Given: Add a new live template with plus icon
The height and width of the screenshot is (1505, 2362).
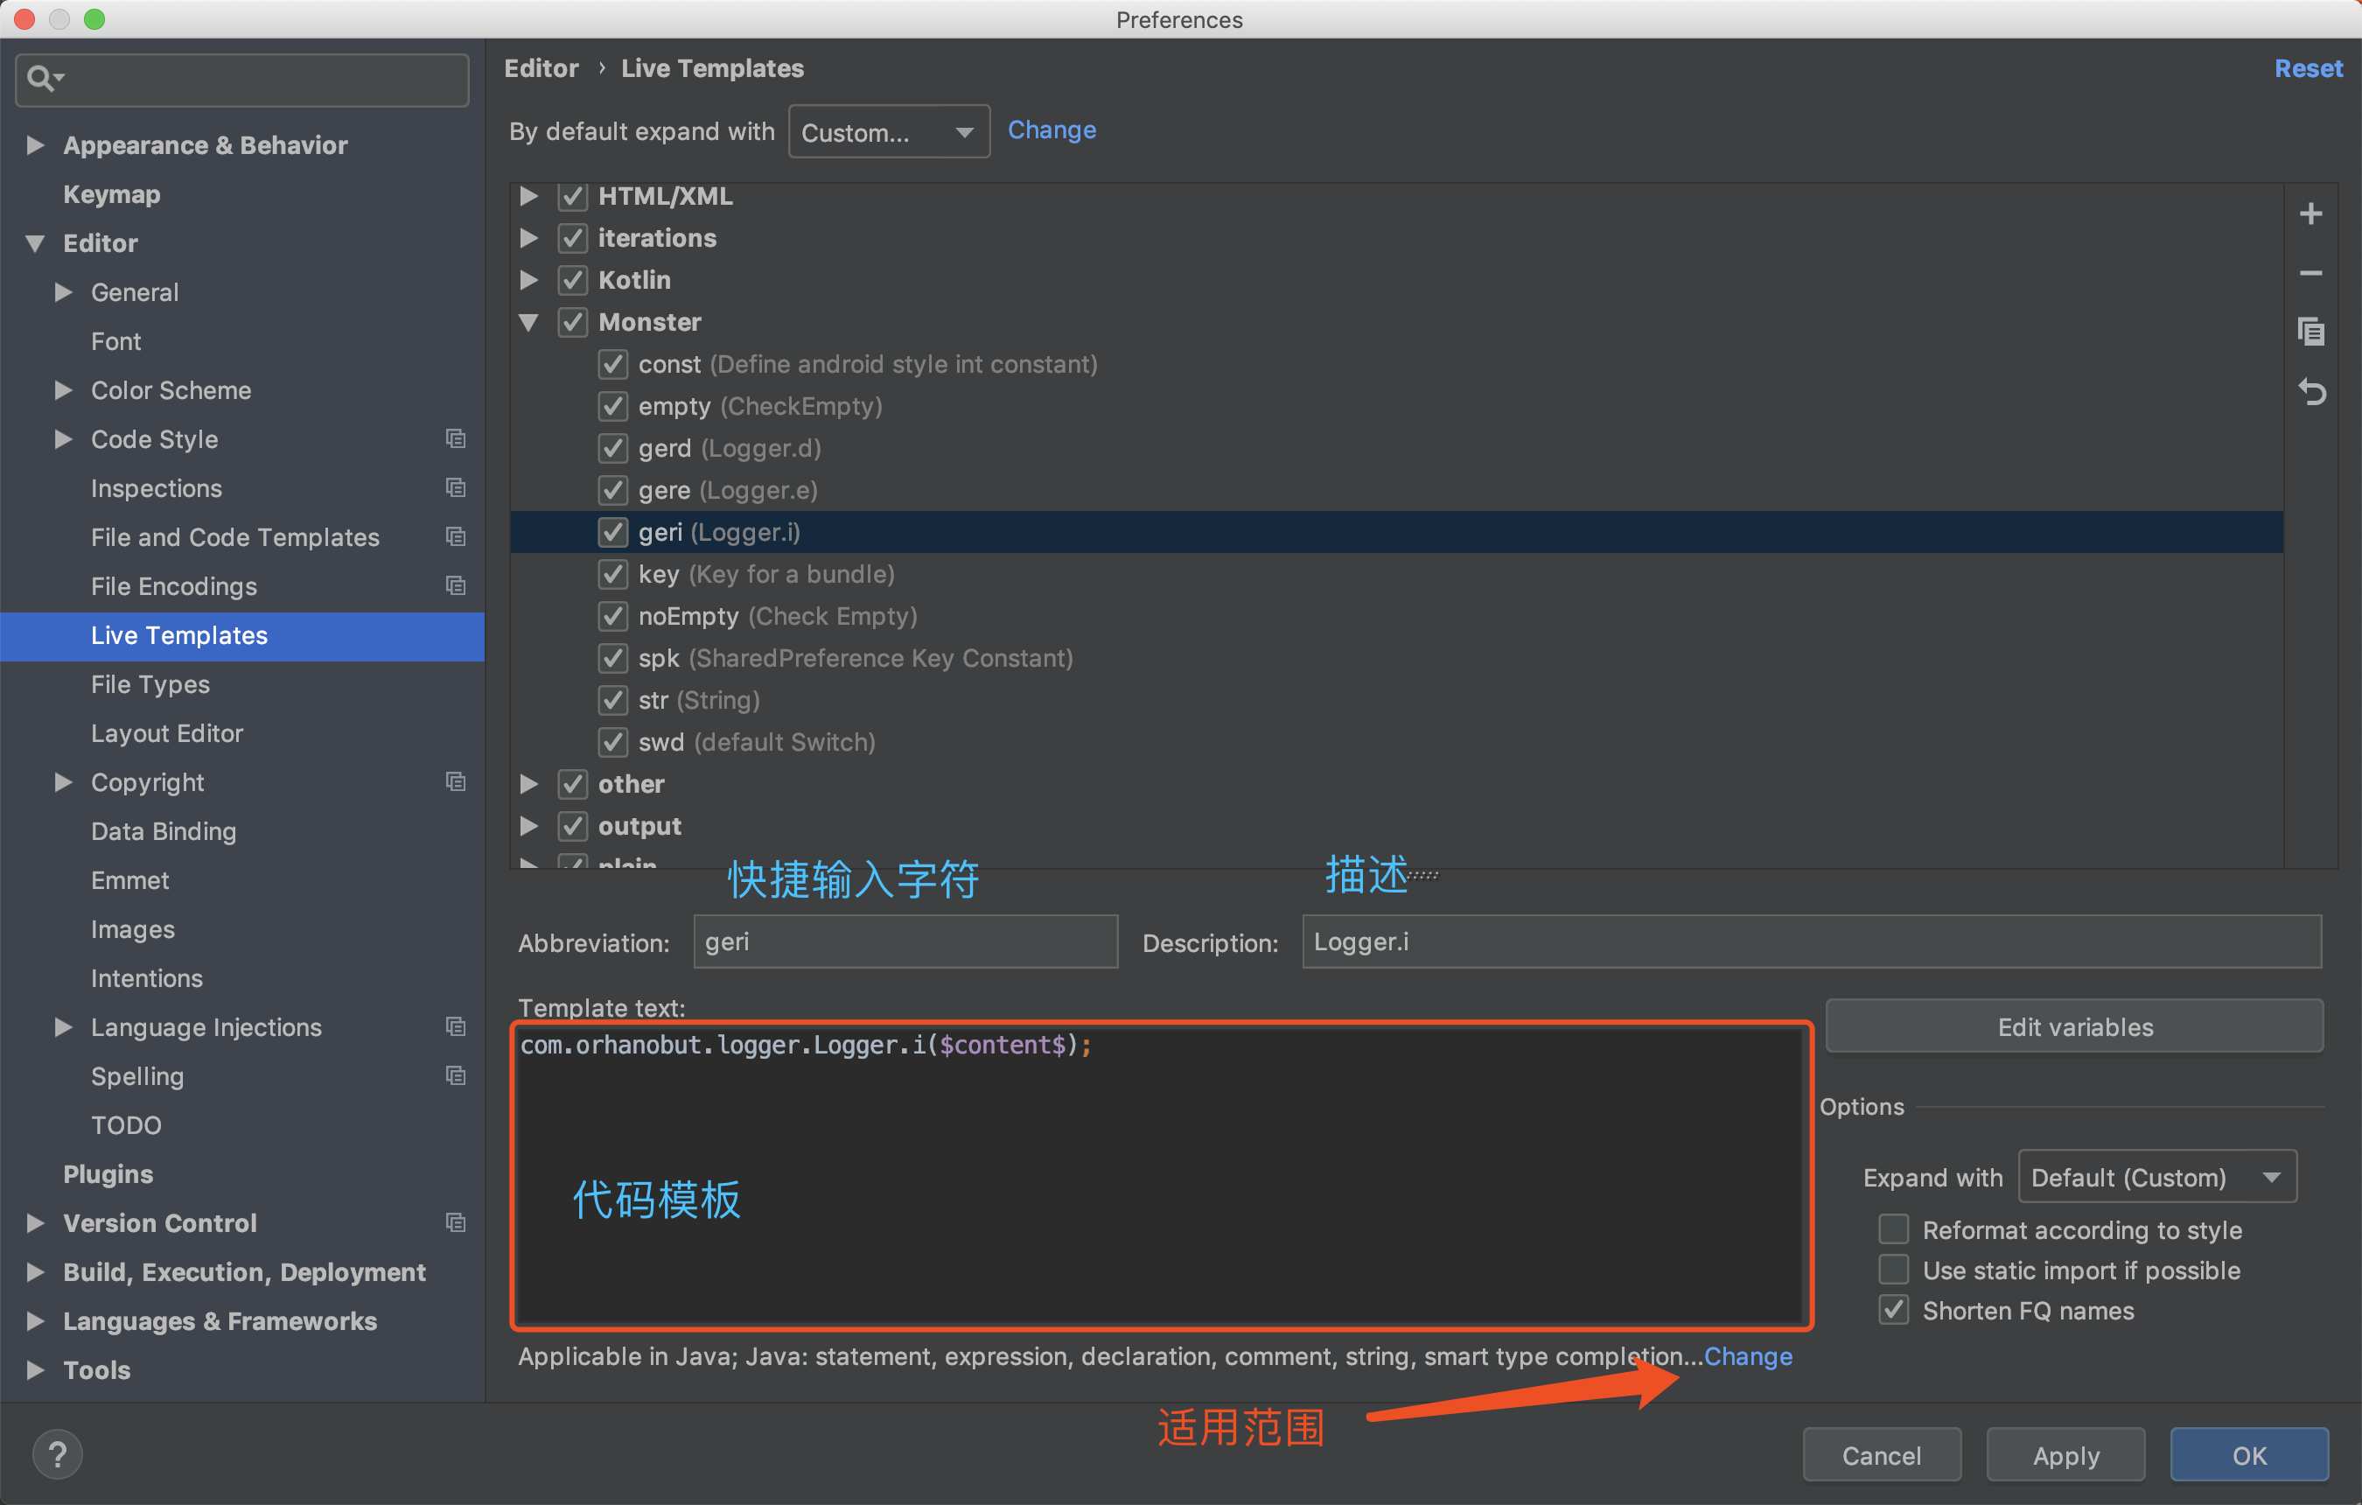Looking at the screenshot, I should (2310, 213).
